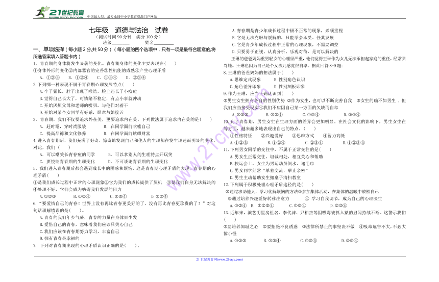Screen dimensions: 439x282
Task: Select 'D.男生主动帮助女生搬桌子清扫教室' option
Action: tap(265, 177)
